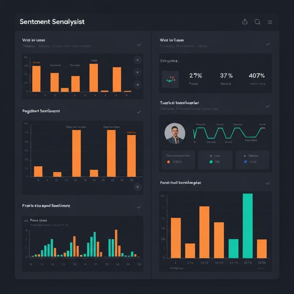Toggle checkmark next to Writ in Laoes
Screen dimensions: 294x294
(139, 45)
